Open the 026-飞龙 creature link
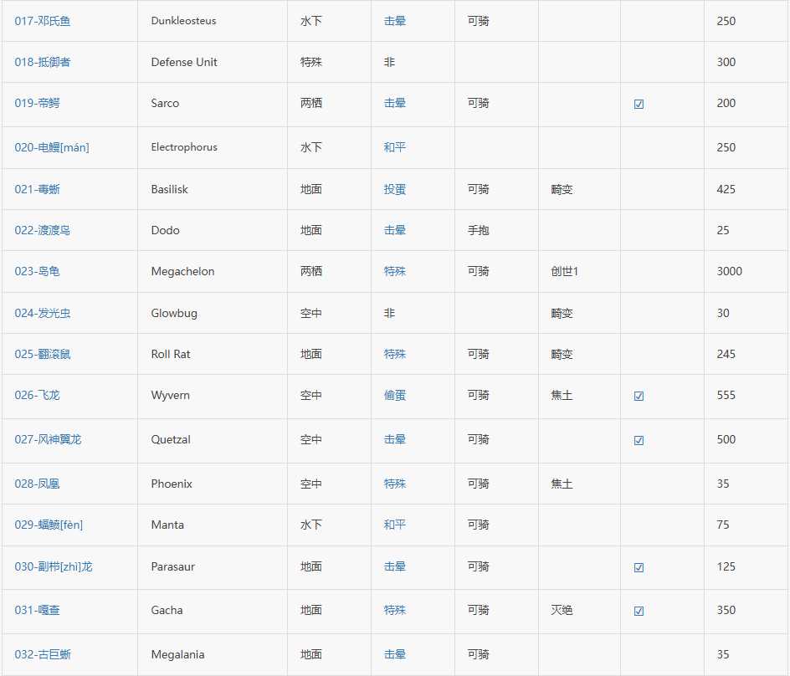Screen dimensions: 790x676 pyautogui.click(x=37, y=395)
